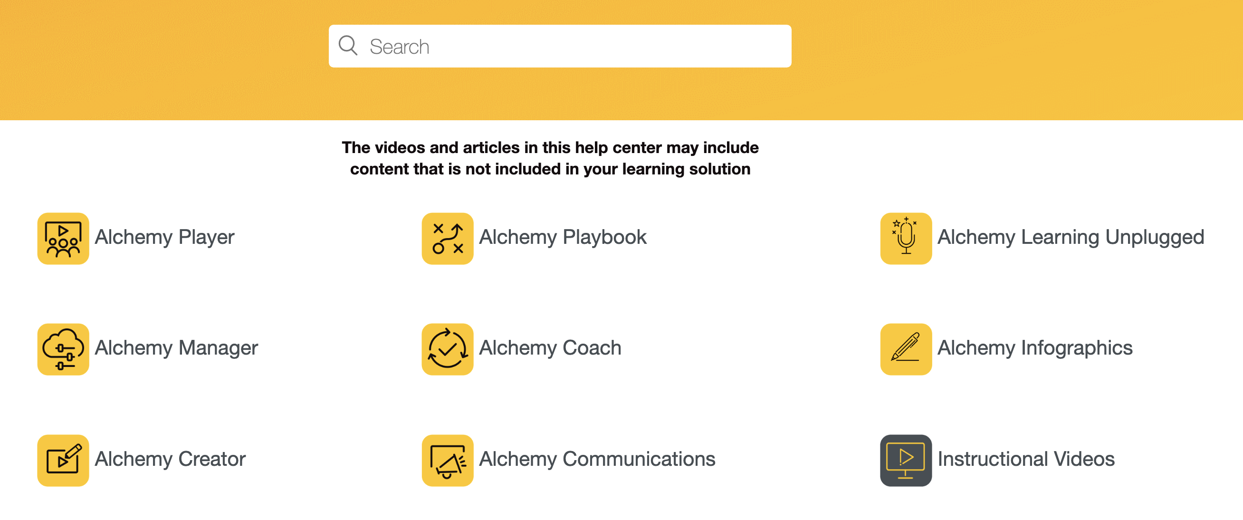The height and width of the screenshot is (520, 1243).
Task: Open the Alchemy Creator category
Action: click(x=170, y=459)
